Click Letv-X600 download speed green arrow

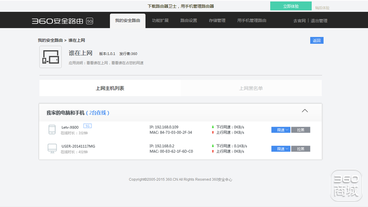[x=213, y=127]
